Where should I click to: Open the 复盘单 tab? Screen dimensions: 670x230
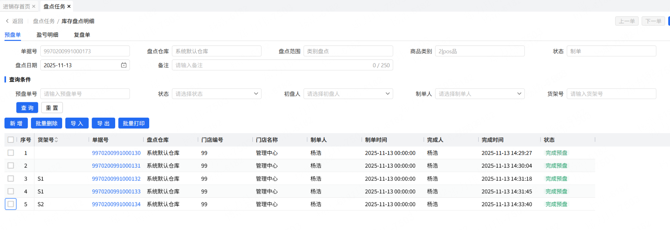click(82, 35)
